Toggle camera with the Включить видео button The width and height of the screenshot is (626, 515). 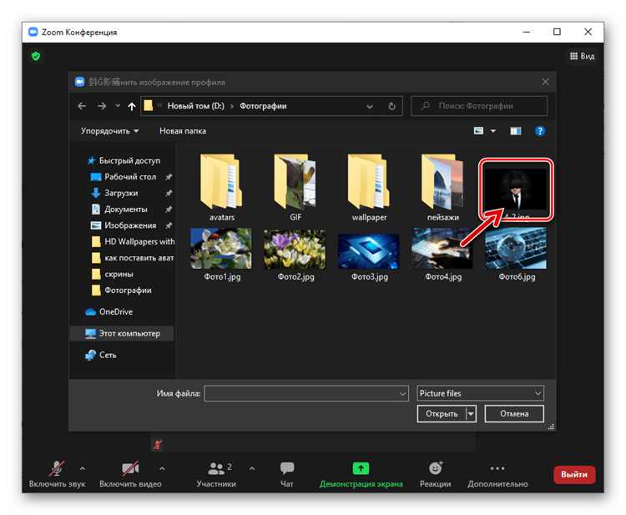point(130,474)
